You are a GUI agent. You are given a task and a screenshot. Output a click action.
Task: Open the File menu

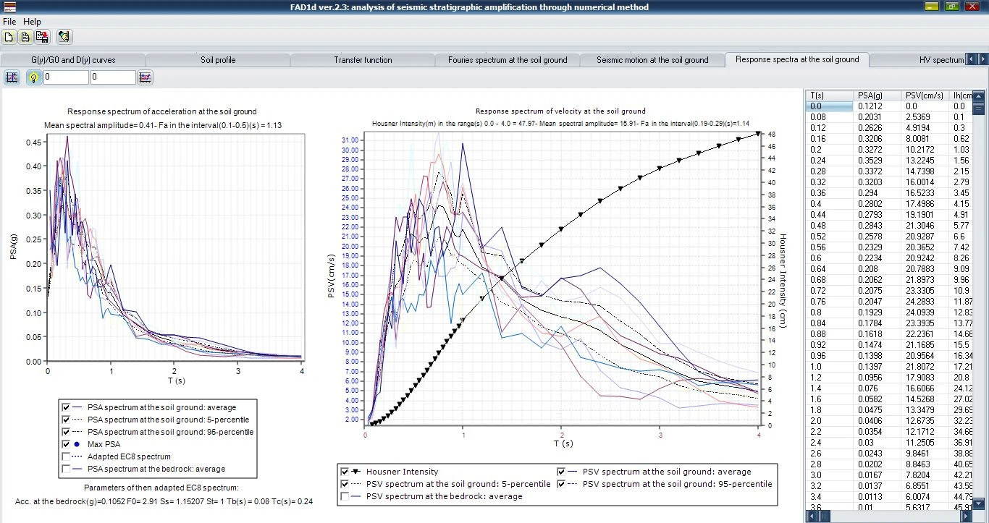9,22
